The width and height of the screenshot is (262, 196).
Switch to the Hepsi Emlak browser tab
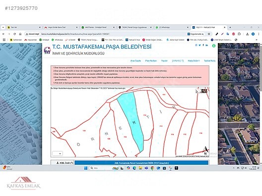point(61,27)
